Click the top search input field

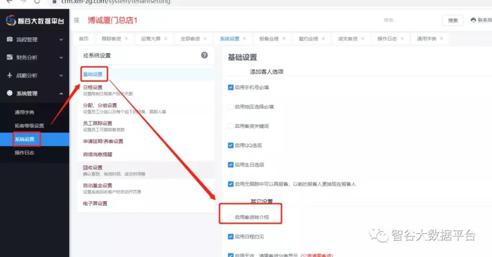(x=408, y=20)
